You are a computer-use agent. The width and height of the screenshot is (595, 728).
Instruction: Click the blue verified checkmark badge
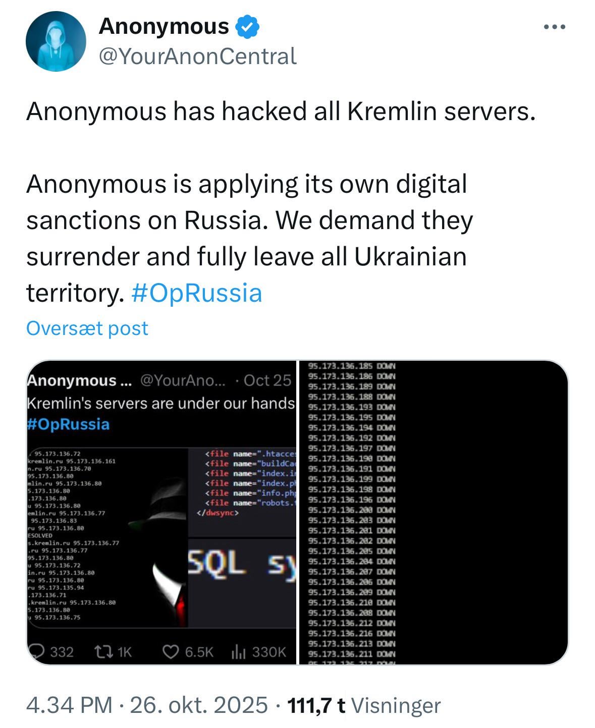tap(248, 27)
